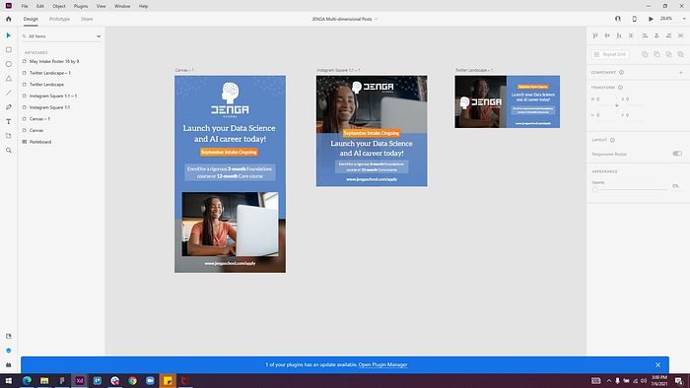
Task: Click the invite to document icon
Action: click(618, 19)
